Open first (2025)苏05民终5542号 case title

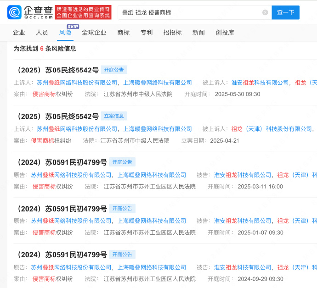57,70
